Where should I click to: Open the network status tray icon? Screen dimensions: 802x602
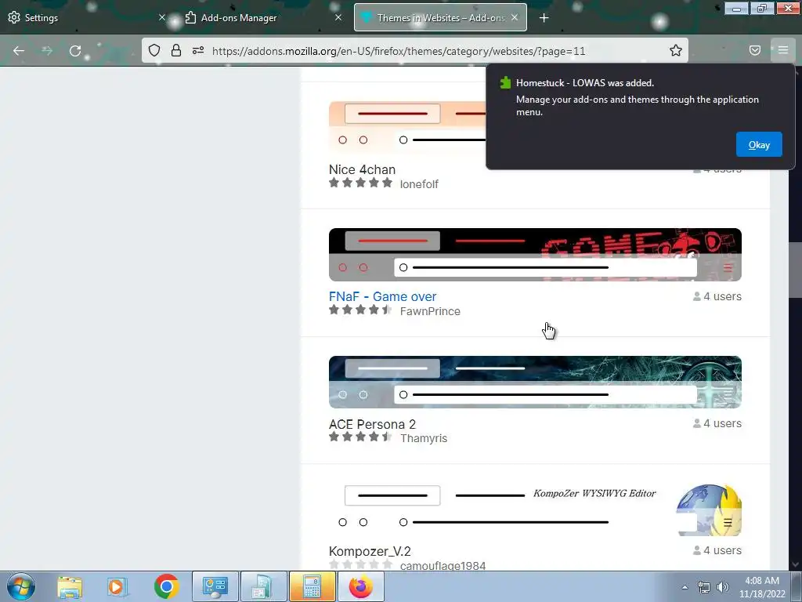pyautogui.click(x=704, y=587)
